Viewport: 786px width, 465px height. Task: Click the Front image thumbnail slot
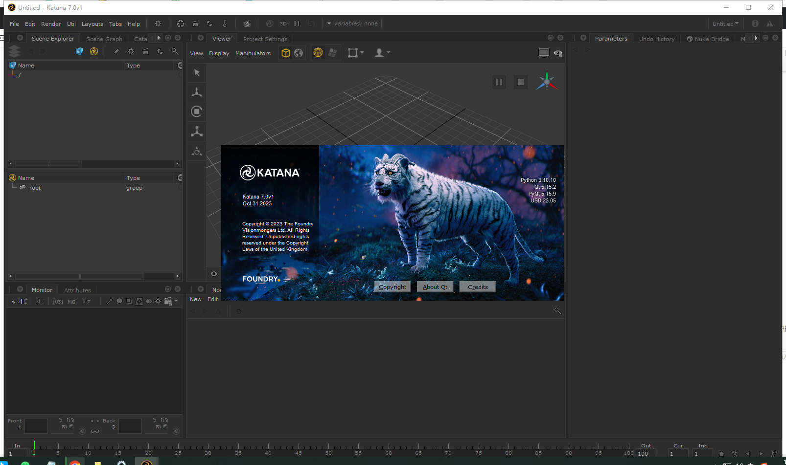(36, 426)
